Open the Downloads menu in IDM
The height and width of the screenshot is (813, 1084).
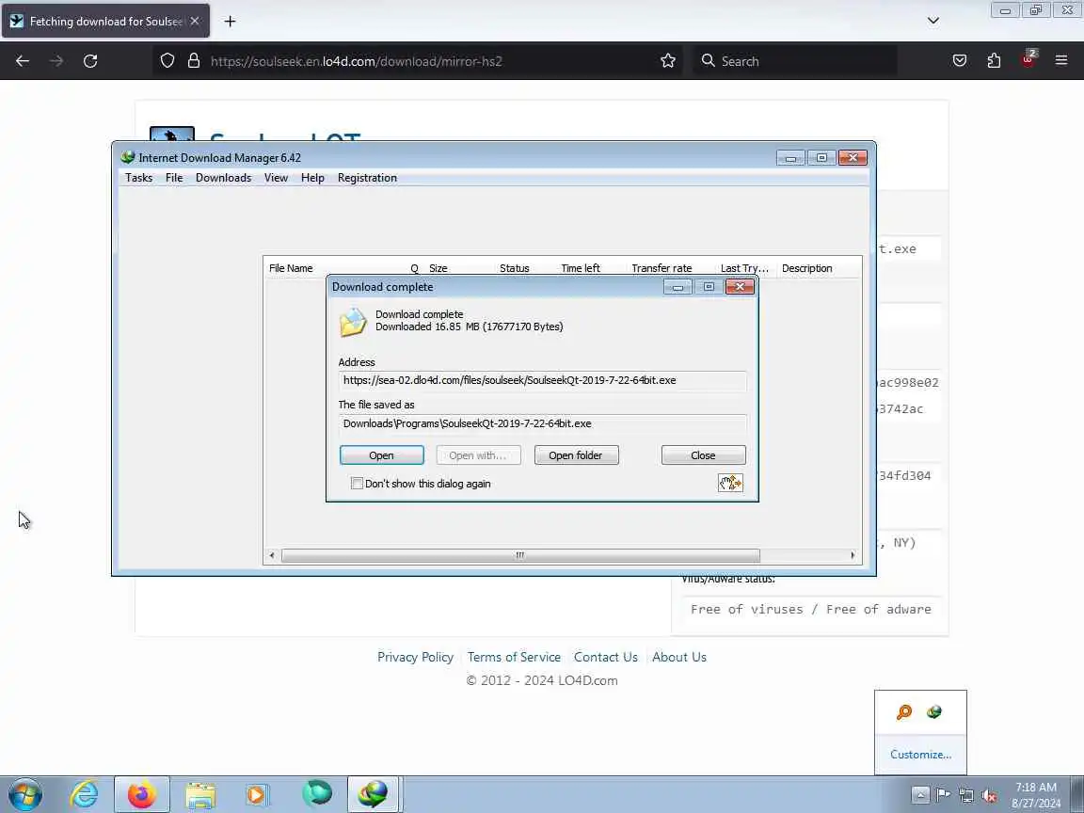[223, 178]
